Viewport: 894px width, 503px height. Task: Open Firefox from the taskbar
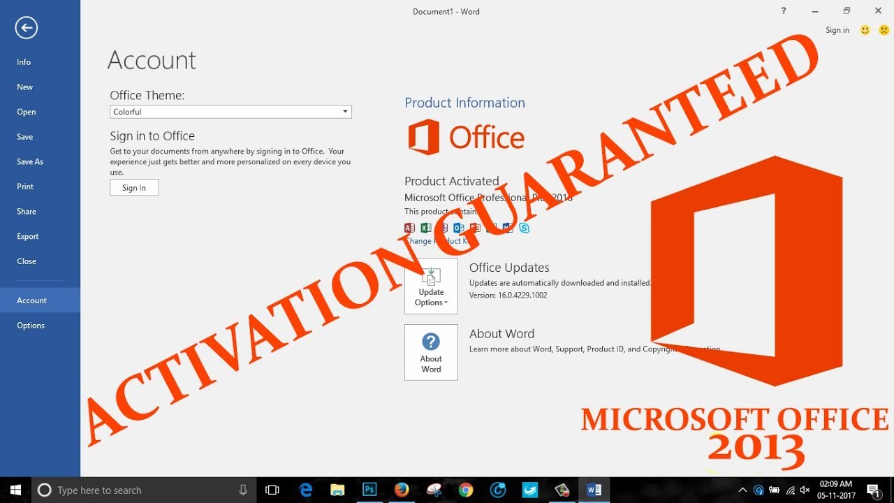[401, 490]
